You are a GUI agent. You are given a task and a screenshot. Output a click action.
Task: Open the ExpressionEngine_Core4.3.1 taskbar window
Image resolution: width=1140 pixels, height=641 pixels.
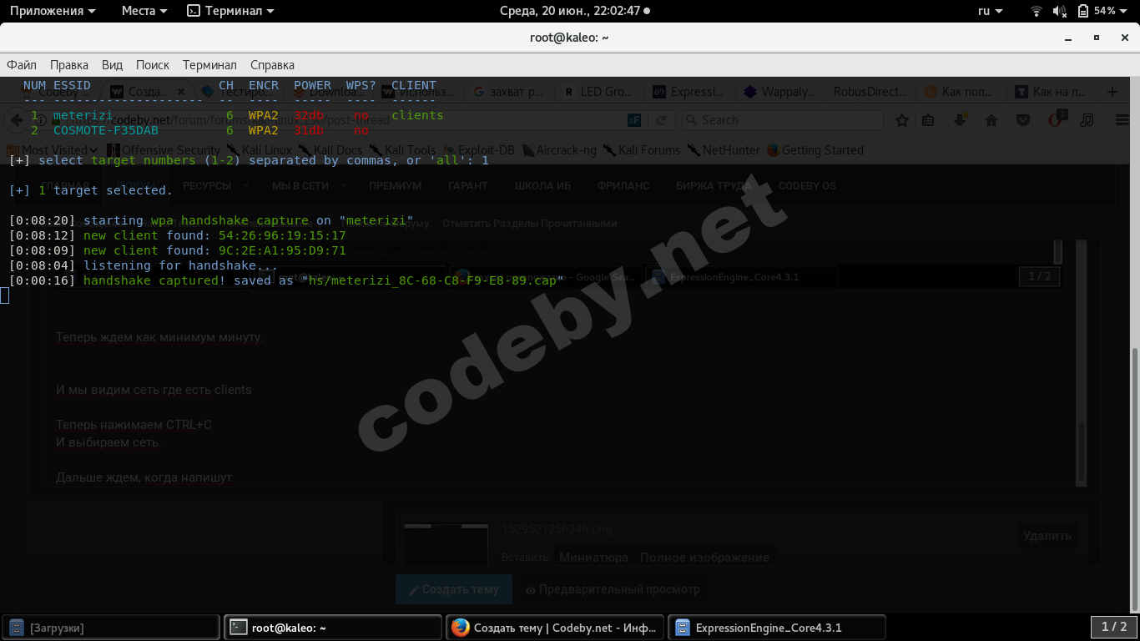click(x=778, y=628)
